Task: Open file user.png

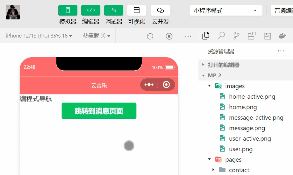Action: [241, 149]
